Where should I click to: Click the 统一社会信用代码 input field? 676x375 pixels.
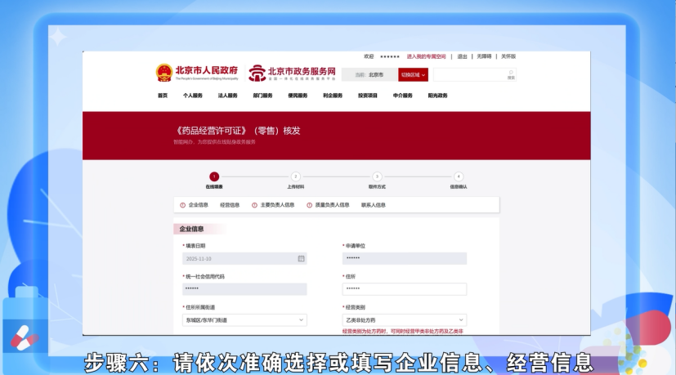(x=244, y=289)
